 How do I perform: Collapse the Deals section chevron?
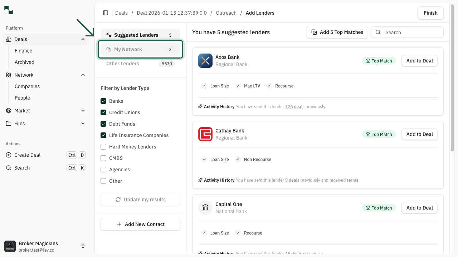[x=83, y=39]
